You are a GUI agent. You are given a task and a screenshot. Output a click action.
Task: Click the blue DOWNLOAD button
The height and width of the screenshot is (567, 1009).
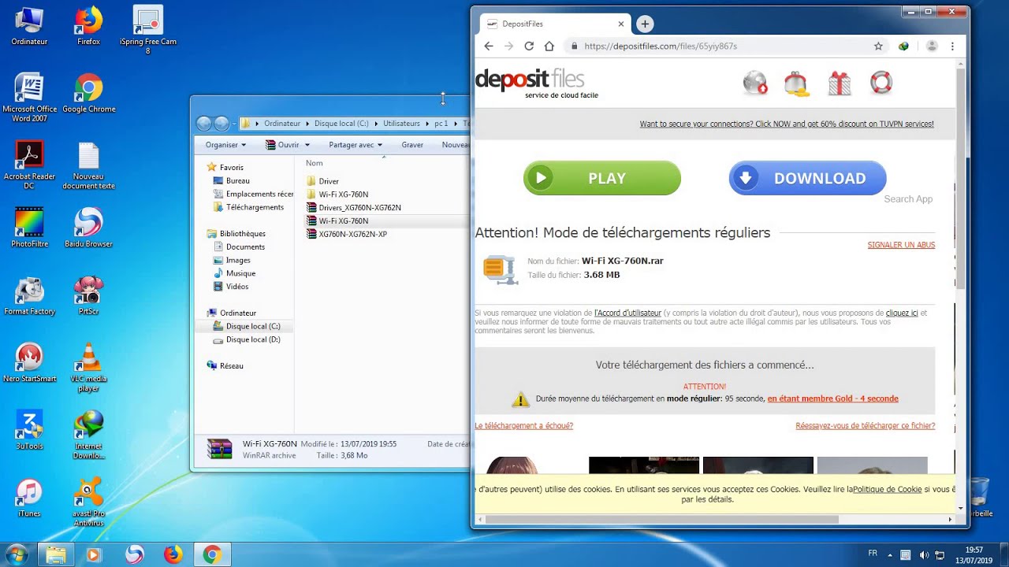tap(808, 178)
